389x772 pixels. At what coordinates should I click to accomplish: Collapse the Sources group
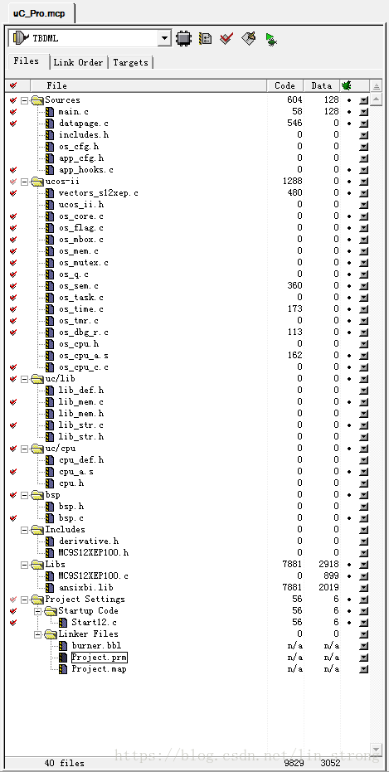click(x=24, y=100)
